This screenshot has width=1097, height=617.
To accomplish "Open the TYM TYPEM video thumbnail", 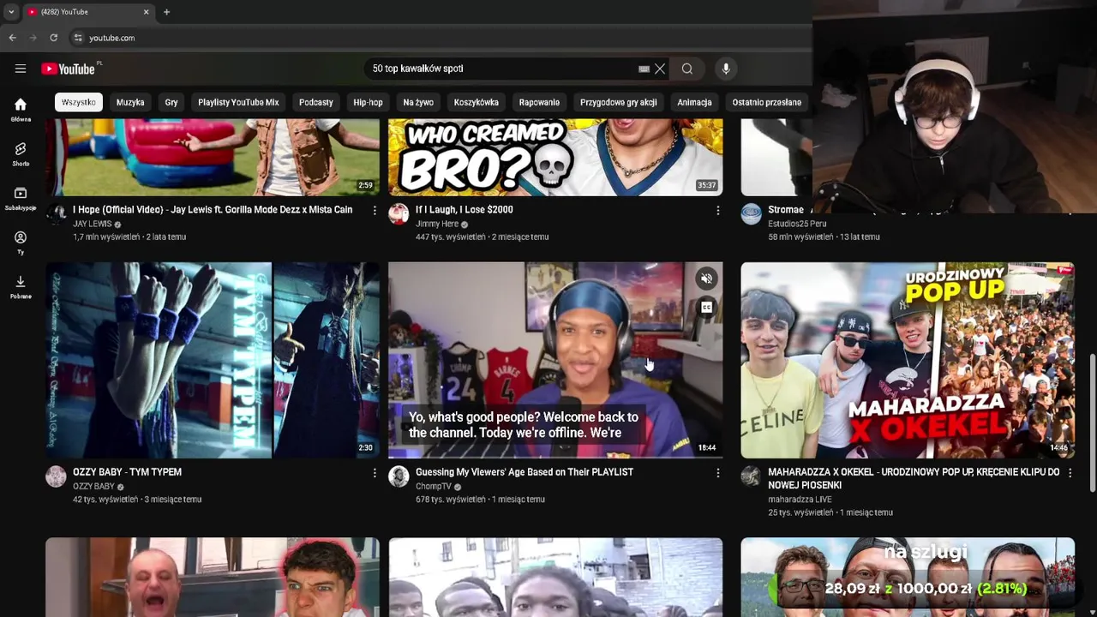I will tap(213, 360).
